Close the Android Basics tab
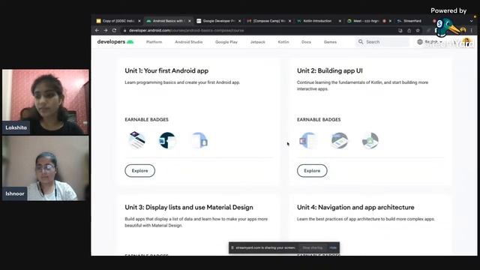This screenshot has width=480, height=270. 190,21
